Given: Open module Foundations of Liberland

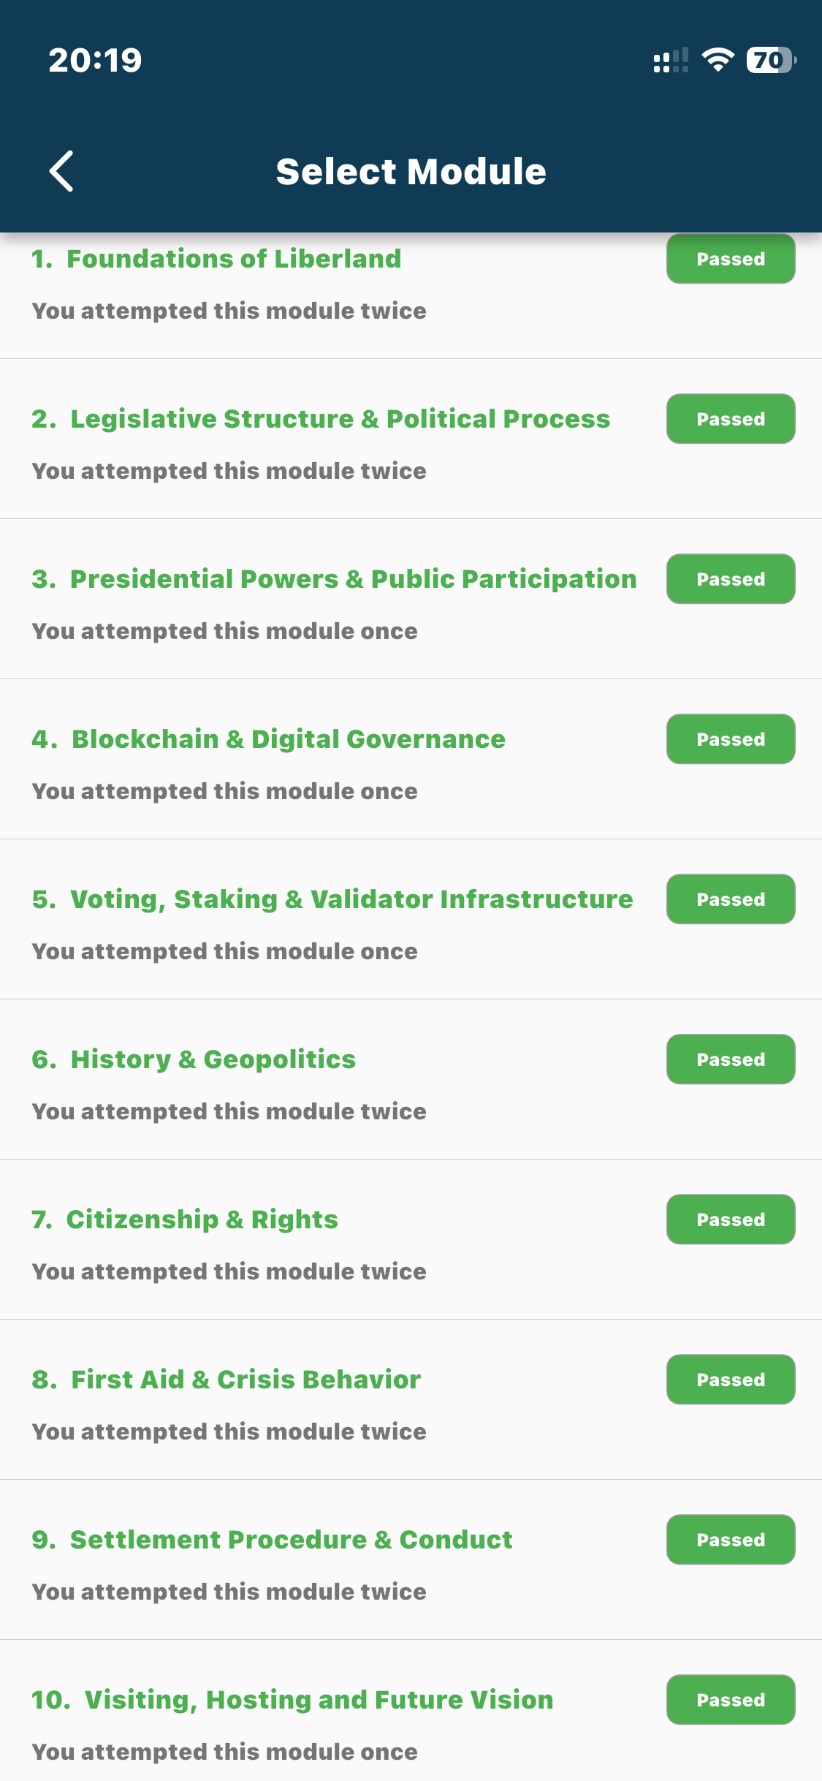Looking at the screenshot, I should click(x=234, y=259).
